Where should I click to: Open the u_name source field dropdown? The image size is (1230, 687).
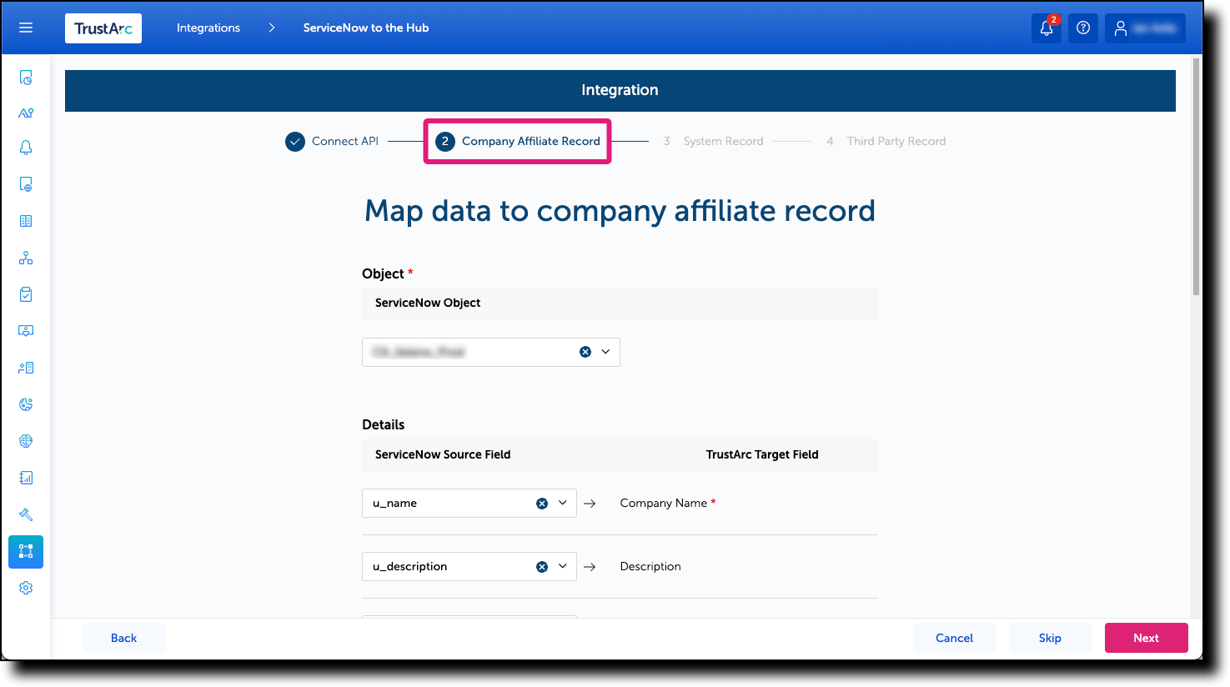[x=562, y=503]
